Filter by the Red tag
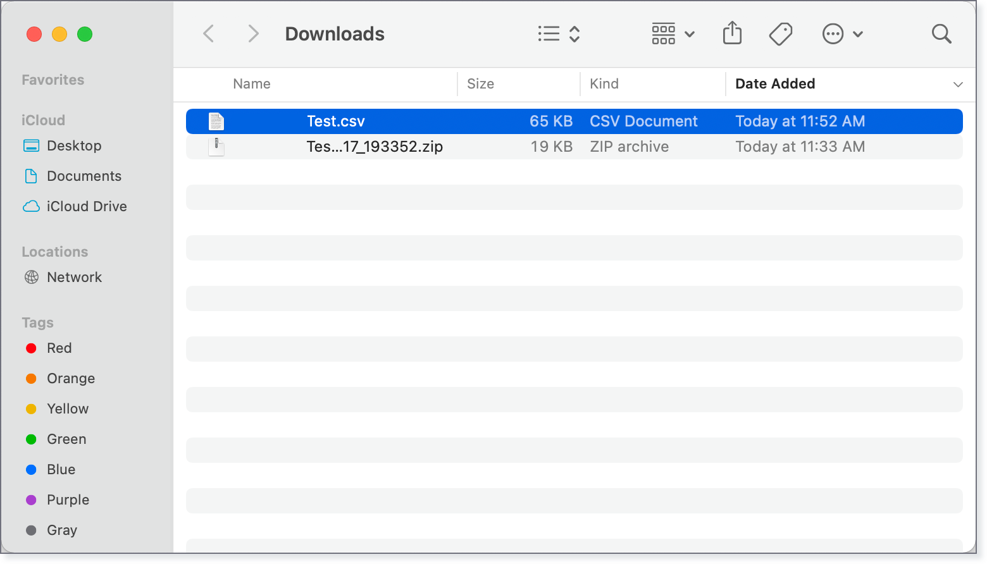Screen dimensions: 987x564 click(x=59, y=348)
